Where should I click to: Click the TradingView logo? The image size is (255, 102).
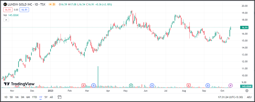[19, 84]
